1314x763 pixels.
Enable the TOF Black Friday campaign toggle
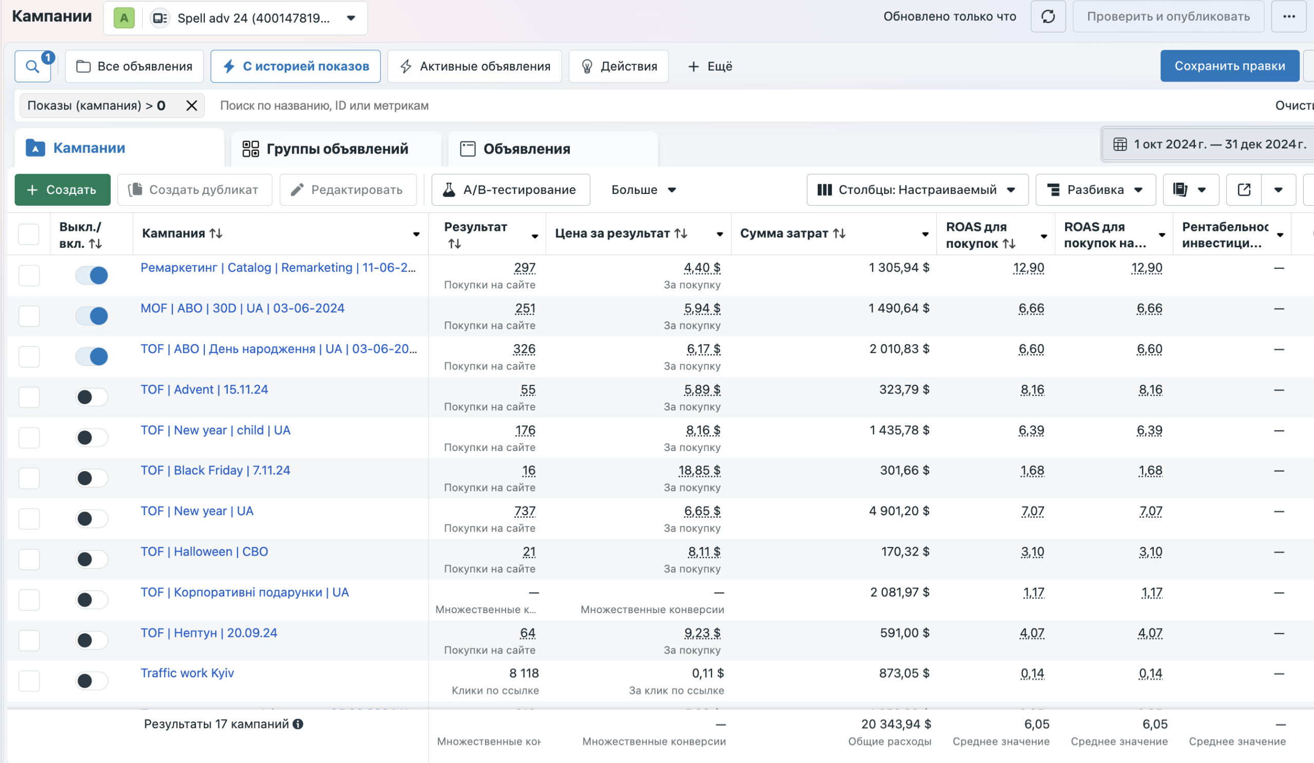(x=92, y=478)
